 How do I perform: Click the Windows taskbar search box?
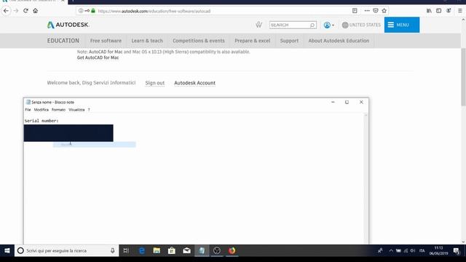(66, 250)
